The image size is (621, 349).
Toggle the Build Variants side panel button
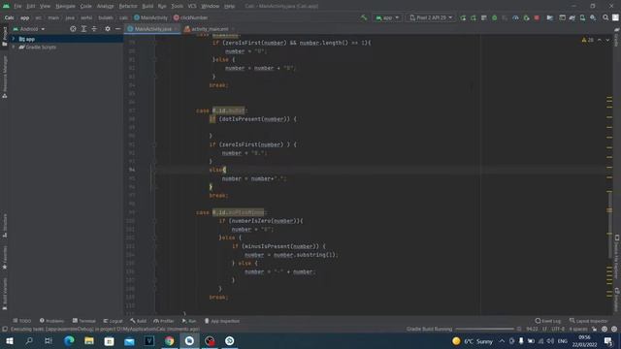pyautogui.click(x=4, y=293)
